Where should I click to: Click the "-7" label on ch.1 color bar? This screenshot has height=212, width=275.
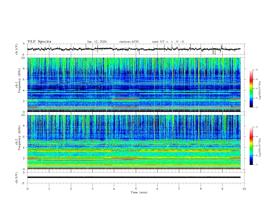click(256, 108)
